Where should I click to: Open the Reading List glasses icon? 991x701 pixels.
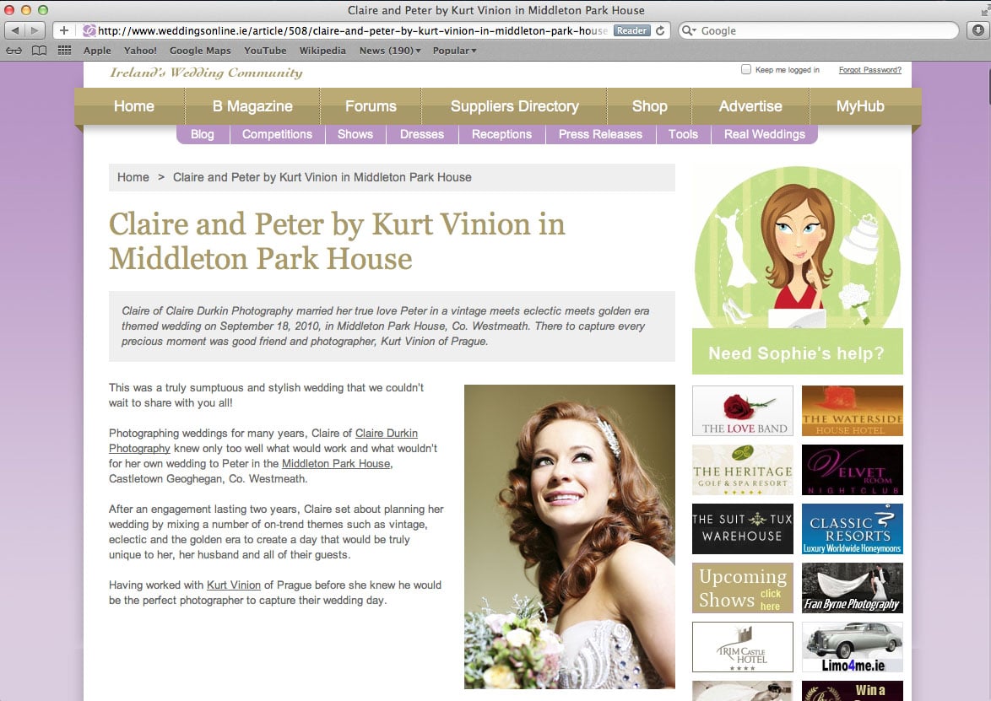[14, 51]
